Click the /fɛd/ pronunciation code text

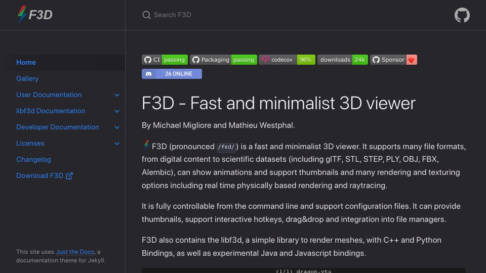[226, 147]
